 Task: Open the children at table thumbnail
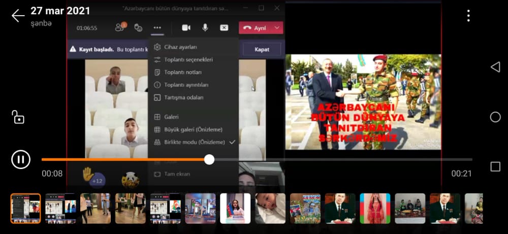410,209
